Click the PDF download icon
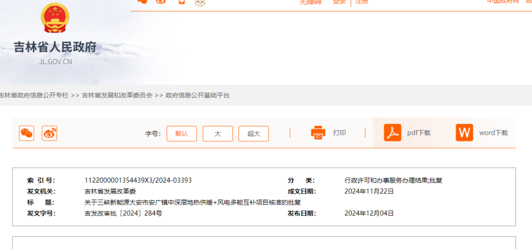532x249 pixels. 393,133
